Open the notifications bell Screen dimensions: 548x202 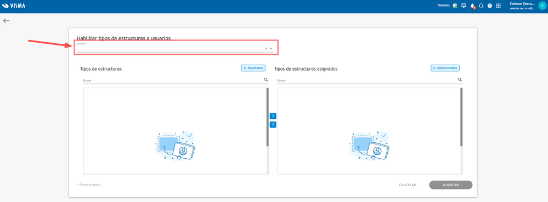(473, 5)
